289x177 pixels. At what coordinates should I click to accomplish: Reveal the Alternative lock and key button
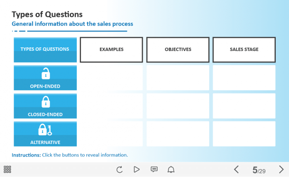pyautogui.click(x=45, y=134)
